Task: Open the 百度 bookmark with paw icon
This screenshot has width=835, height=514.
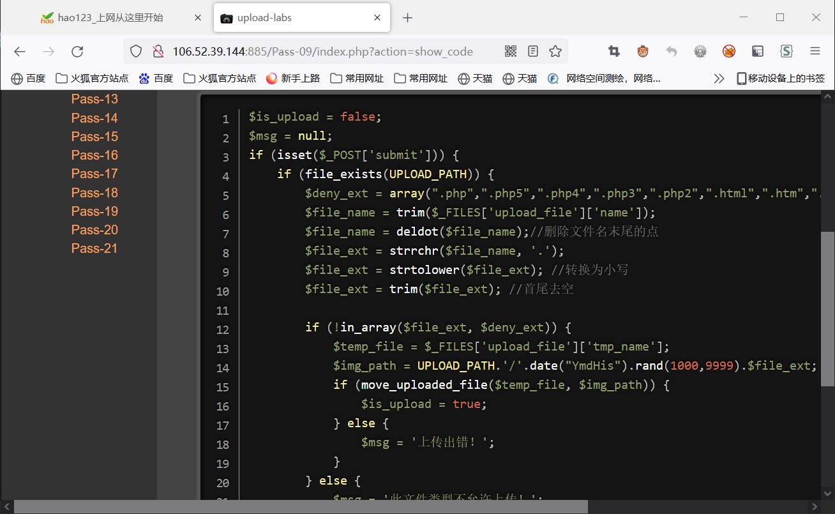Action: pos(156,79)
